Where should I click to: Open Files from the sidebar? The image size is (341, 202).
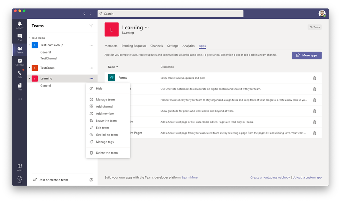[19, 86]
